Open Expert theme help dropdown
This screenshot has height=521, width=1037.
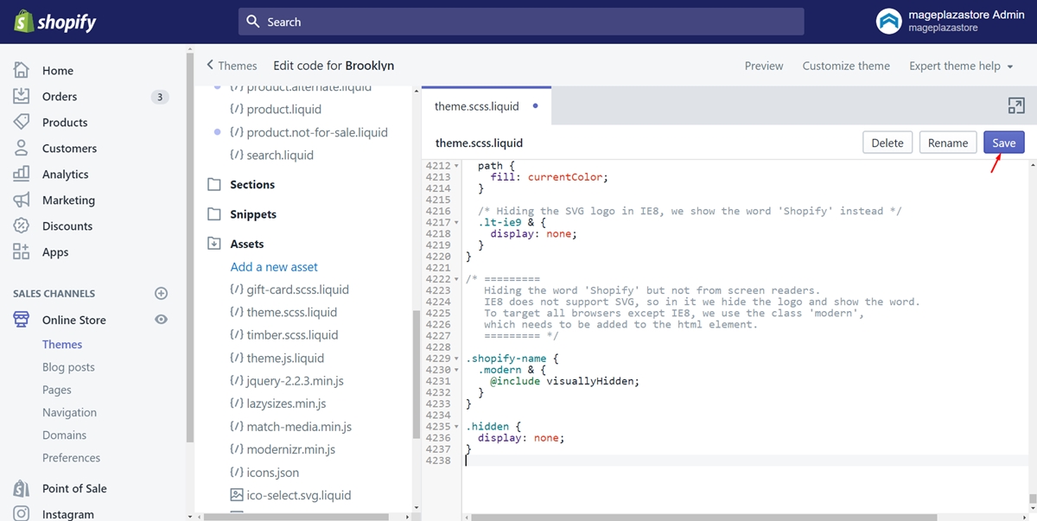(961, 66)
